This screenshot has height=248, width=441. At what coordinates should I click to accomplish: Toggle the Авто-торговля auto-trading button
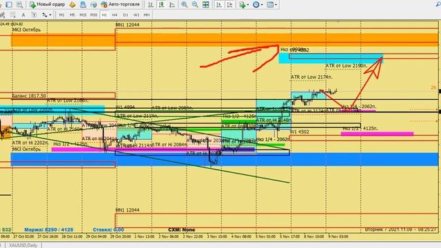click(120, 5)
